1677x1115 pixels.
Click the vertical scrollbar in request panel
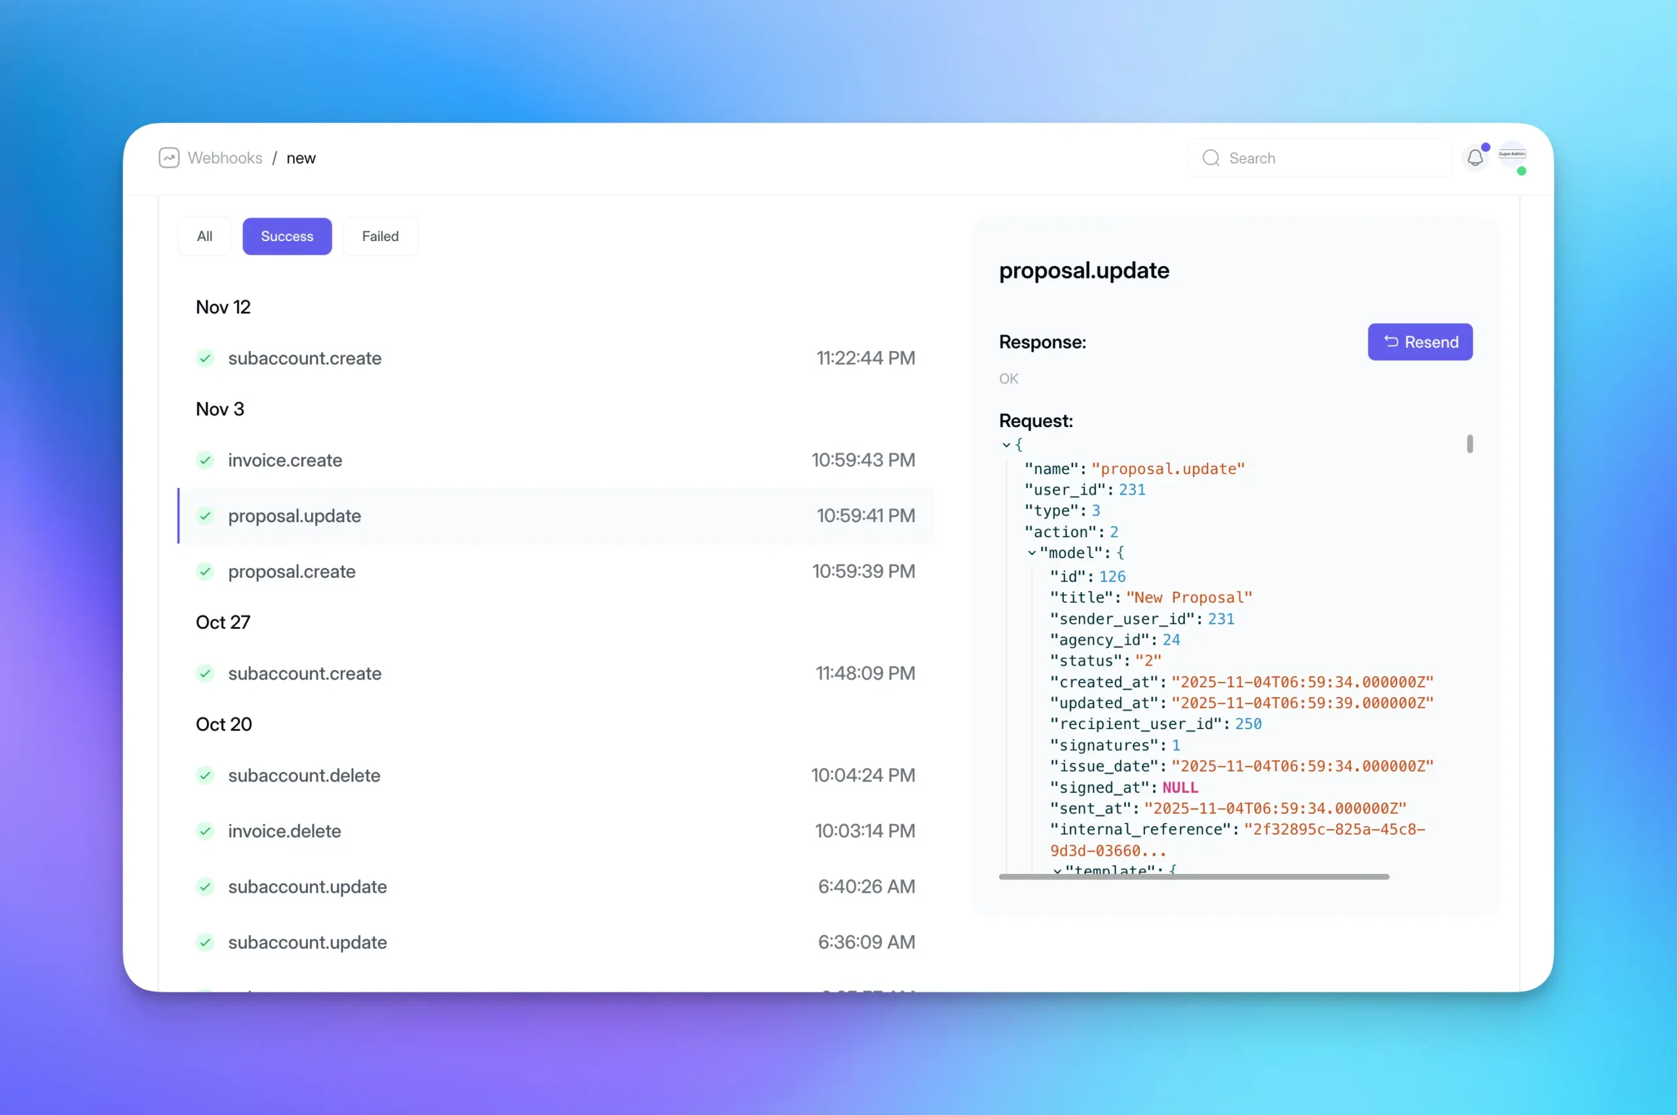click(1469, 444)
